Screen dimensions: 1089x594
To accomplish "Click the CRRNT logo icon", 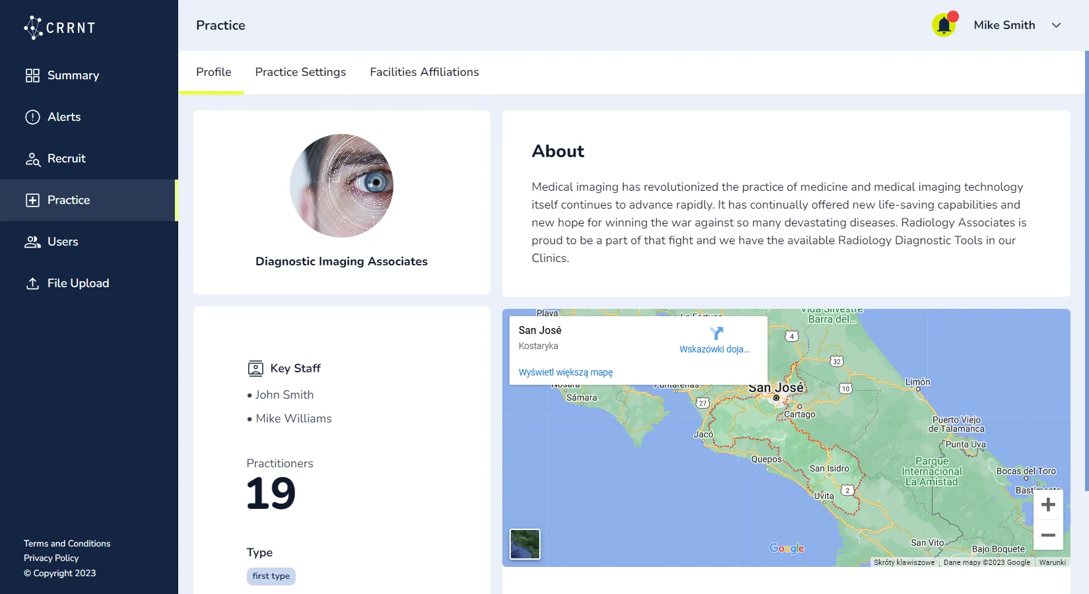I will (x=33, y=27).
